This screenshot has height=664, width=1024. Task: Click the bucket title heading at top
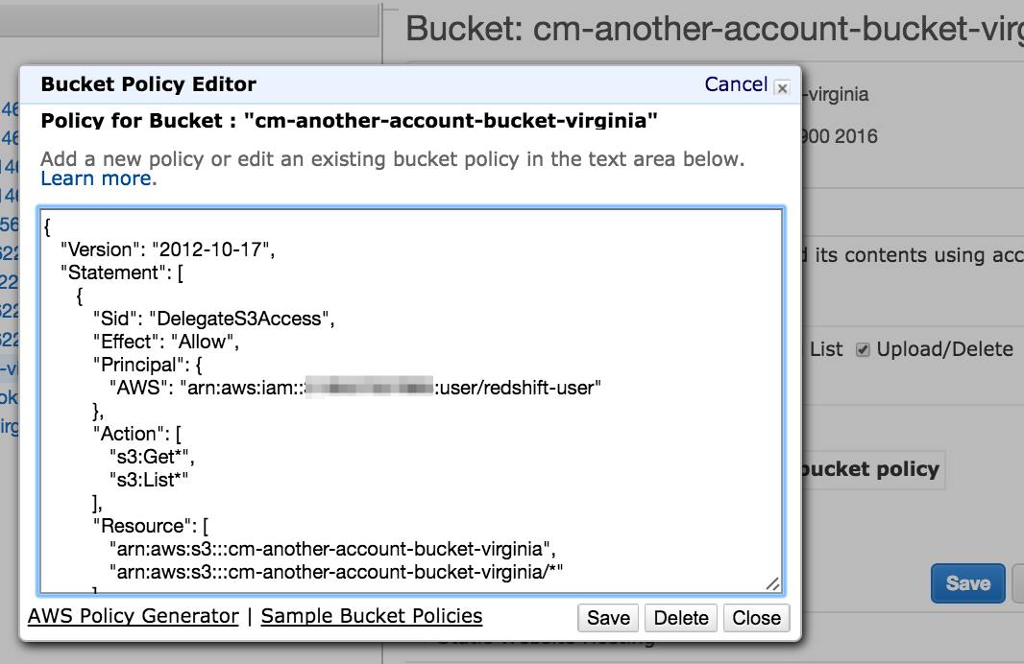pyautogui.click(x=711, y=29)
